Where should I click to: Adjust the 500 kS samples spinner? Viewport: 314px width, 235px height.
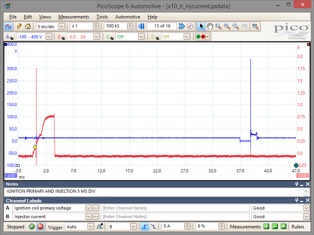(130, 26)
